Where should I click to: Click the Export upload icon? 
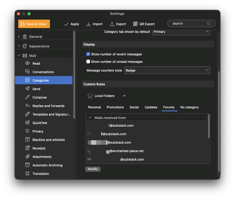coord(112,24)
